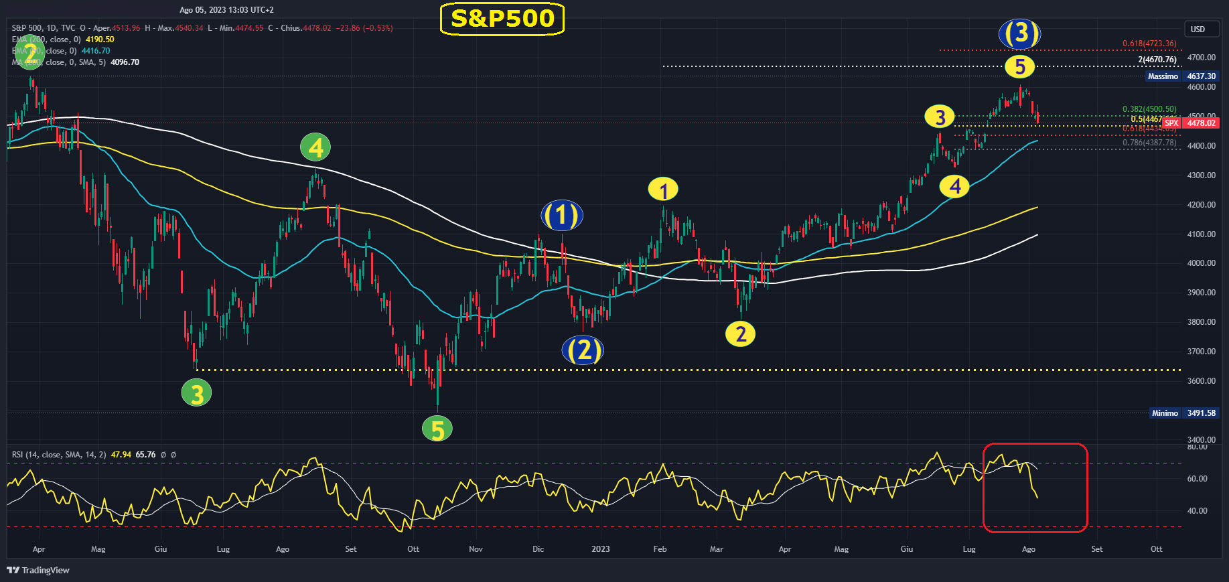This screenshot has width=1229, height=582.
Task: Click the Mar label on the time axis
Action: pyautogui.click(x=716, y=549)
